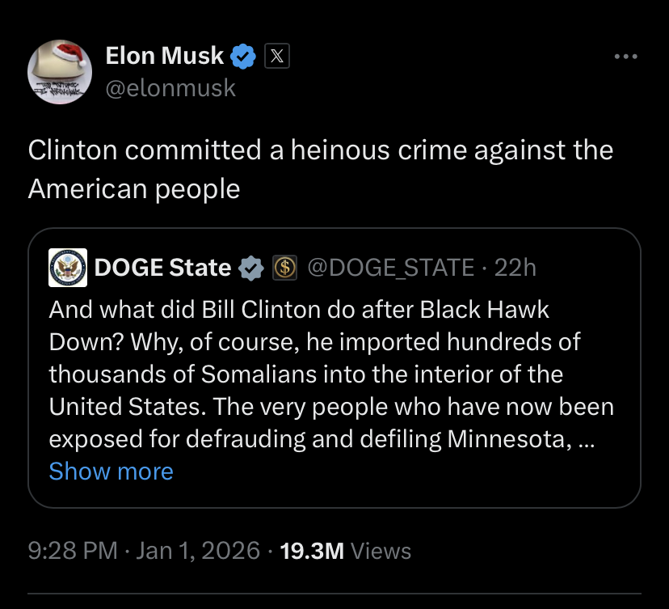Click the 22h timestamp on quoted post
The height and width of the screenshot is (609, 669).
(515, 267)
